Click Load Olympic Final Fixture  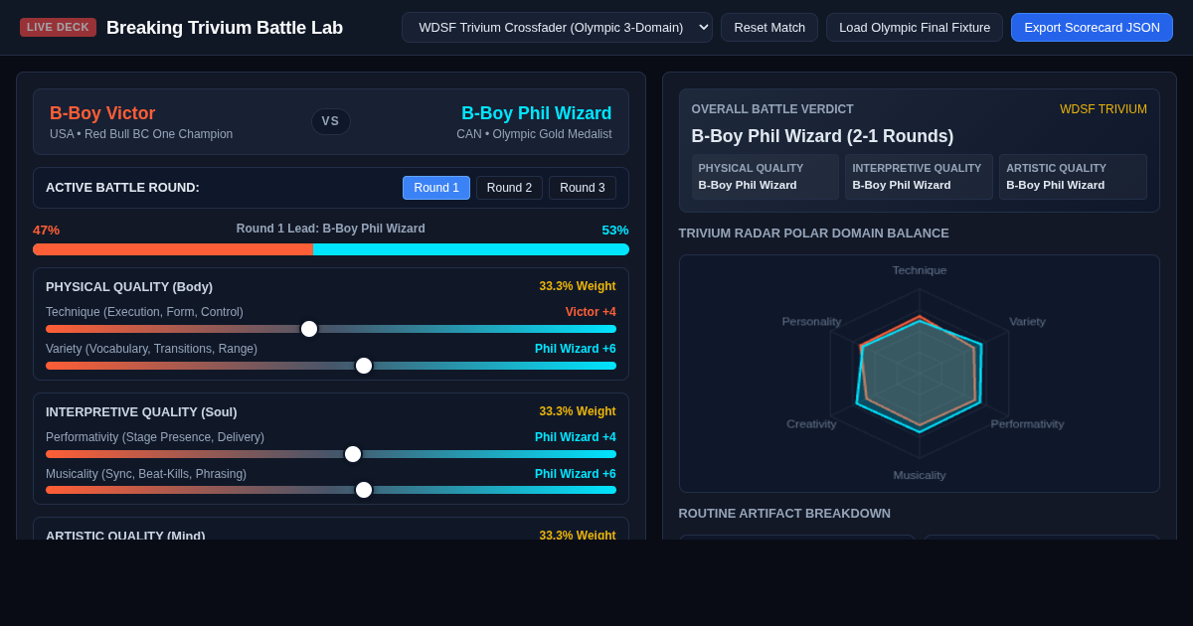click(x=915, y=27)
